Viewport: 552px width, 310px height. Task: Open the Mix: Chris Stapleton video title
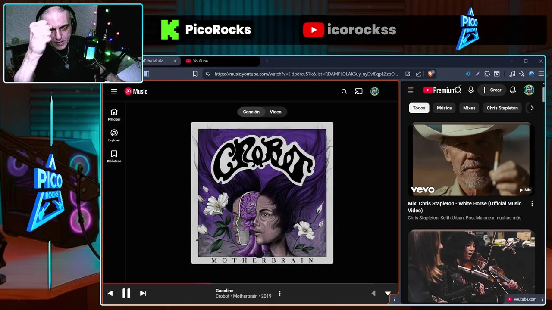coord(464,207)
